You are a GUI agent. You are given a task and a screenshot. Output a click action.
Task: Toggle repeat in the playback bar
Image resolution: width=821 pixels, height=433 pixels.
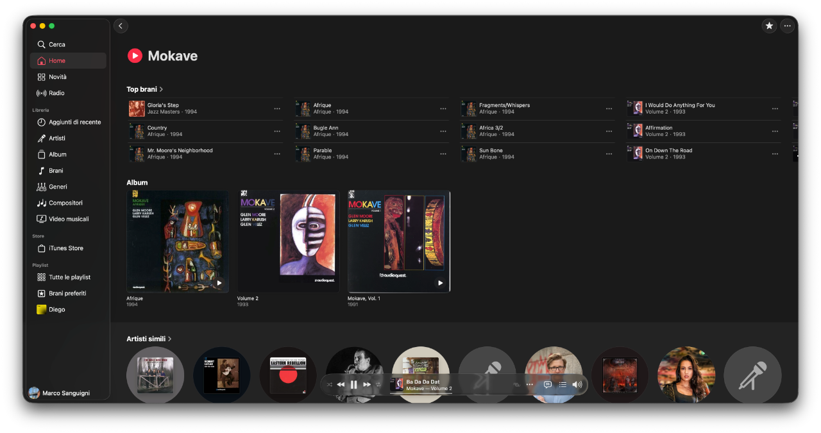(x=378, y=384)
